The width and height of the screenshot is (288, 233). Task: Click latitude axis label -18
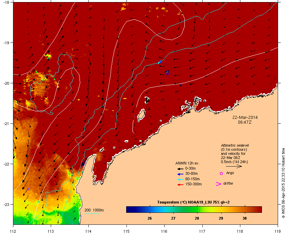click(x=6, y=2)
